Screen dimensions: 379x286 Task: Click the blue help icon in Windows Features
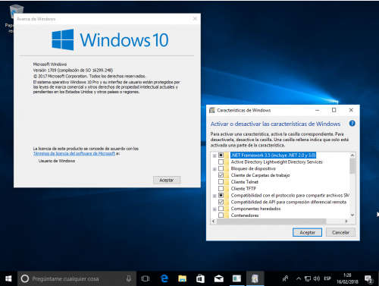point(352,124)
